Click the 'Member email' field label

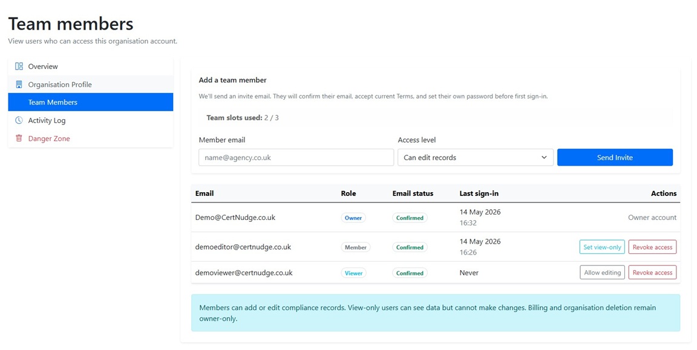click(222, 140)
